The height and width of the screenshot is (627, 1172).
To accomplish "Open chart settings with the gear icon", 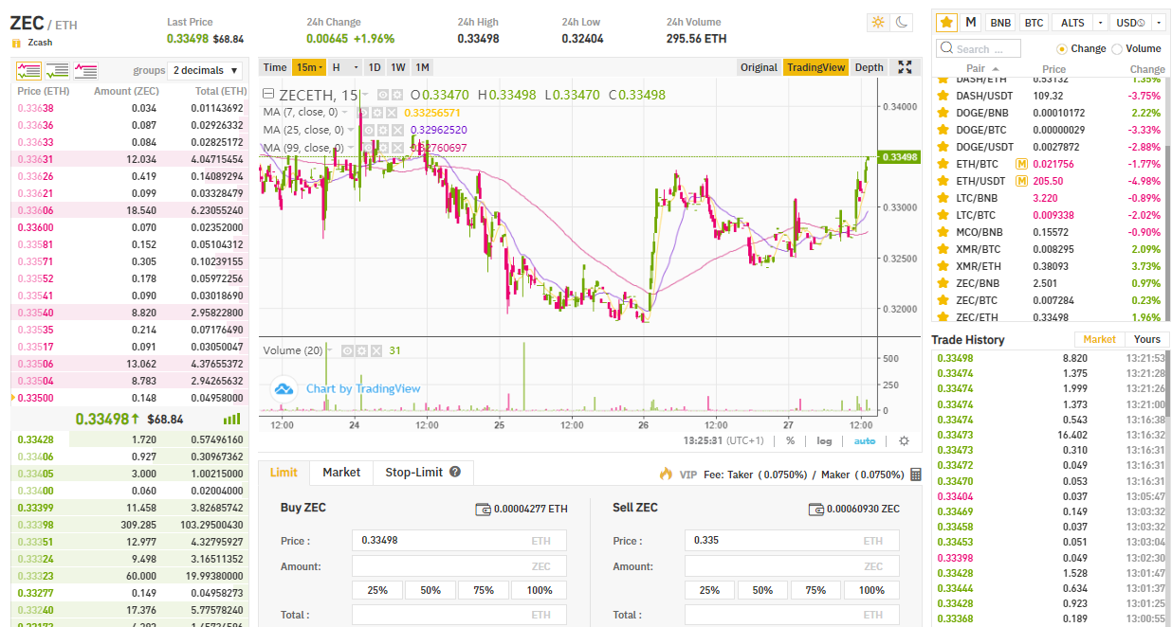I will tap(903, 440).
